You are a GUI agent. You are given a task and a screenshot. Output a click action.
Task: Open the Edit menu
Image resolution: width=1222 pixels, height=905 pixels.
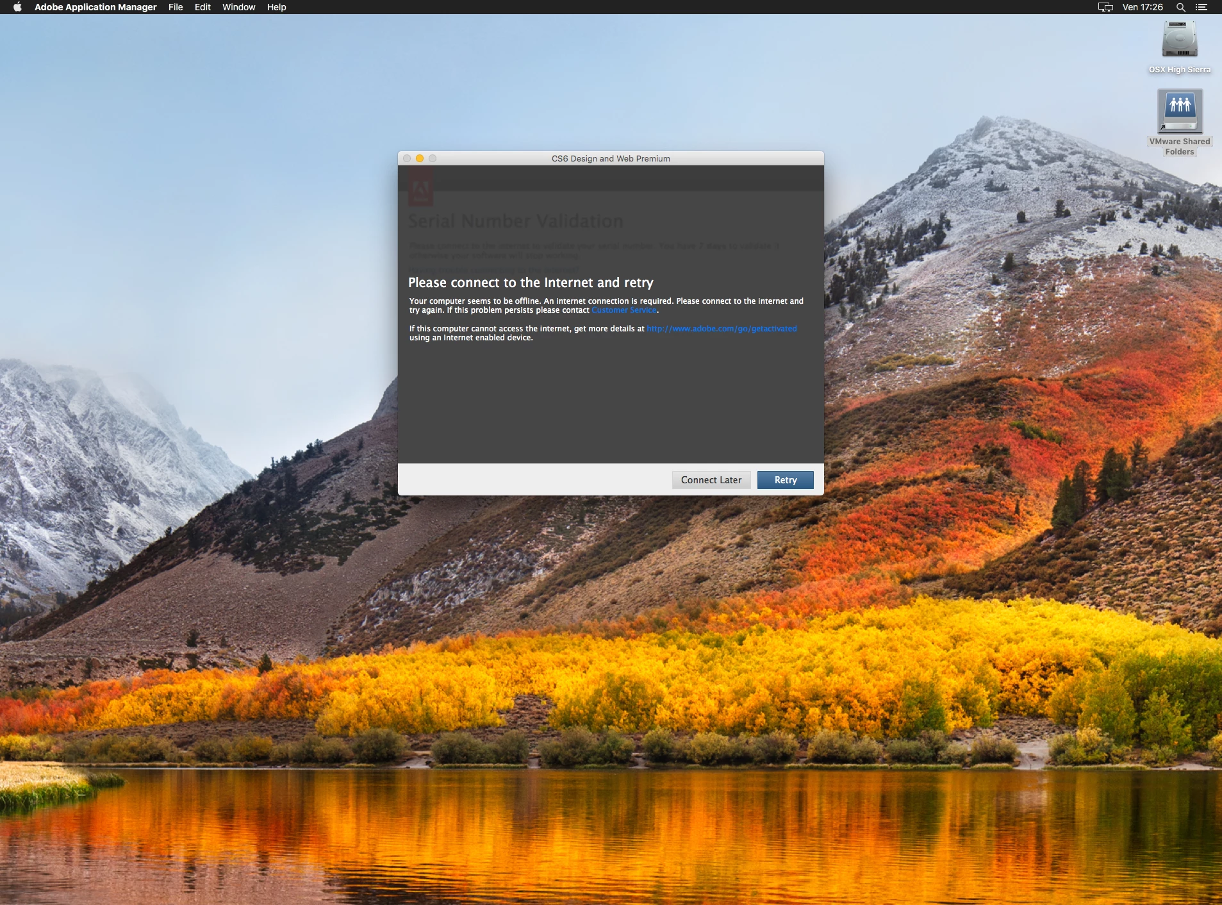(202, 7)
